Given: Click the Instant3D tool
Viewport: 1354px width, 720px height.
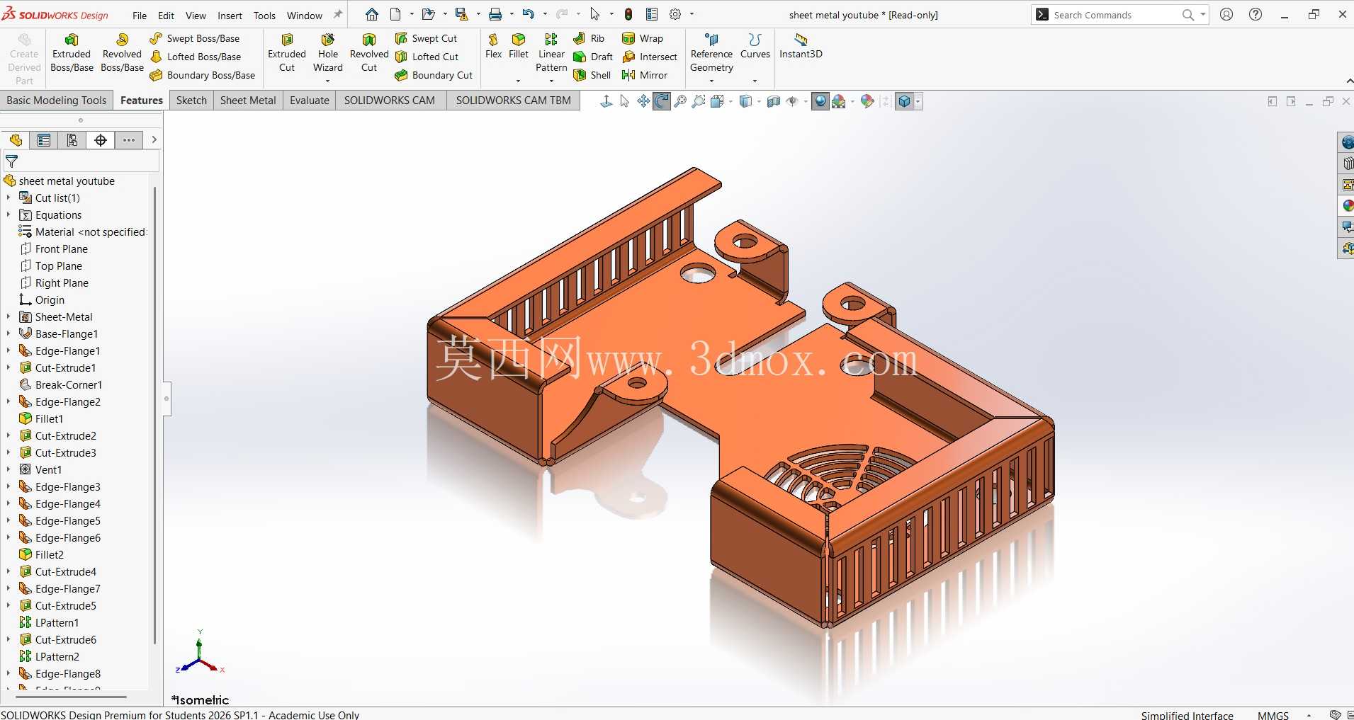Looking at the screenshot, I should (801, 46).
